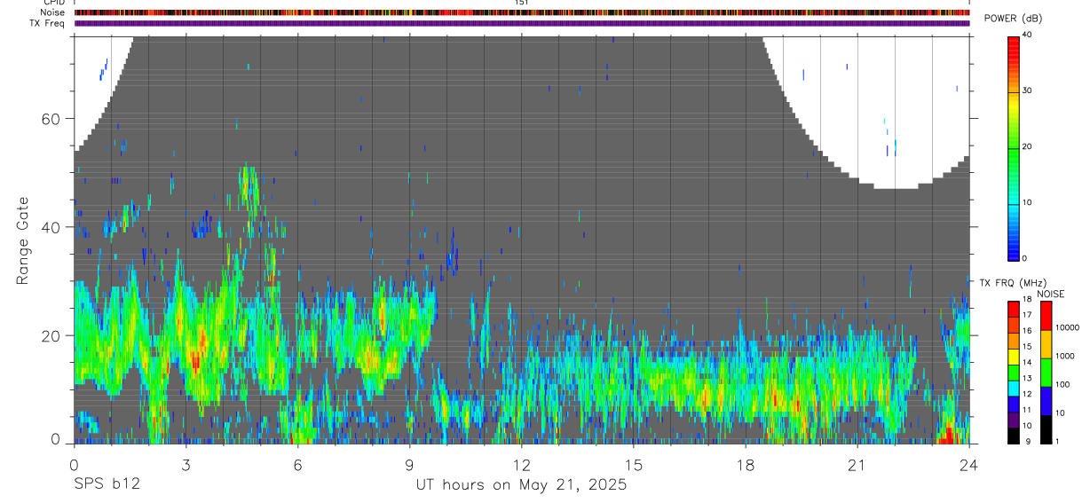Click the POWER (dB) colorbar title
1090x503 pixels.
tap(1012, 19)
